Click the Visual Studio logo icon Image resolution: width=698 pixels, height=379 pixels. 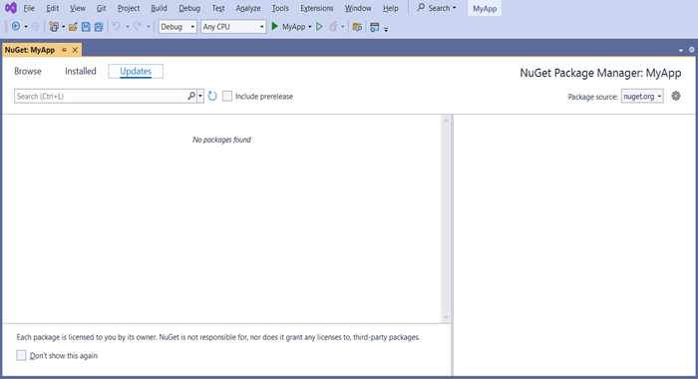[x=11, y=8]
